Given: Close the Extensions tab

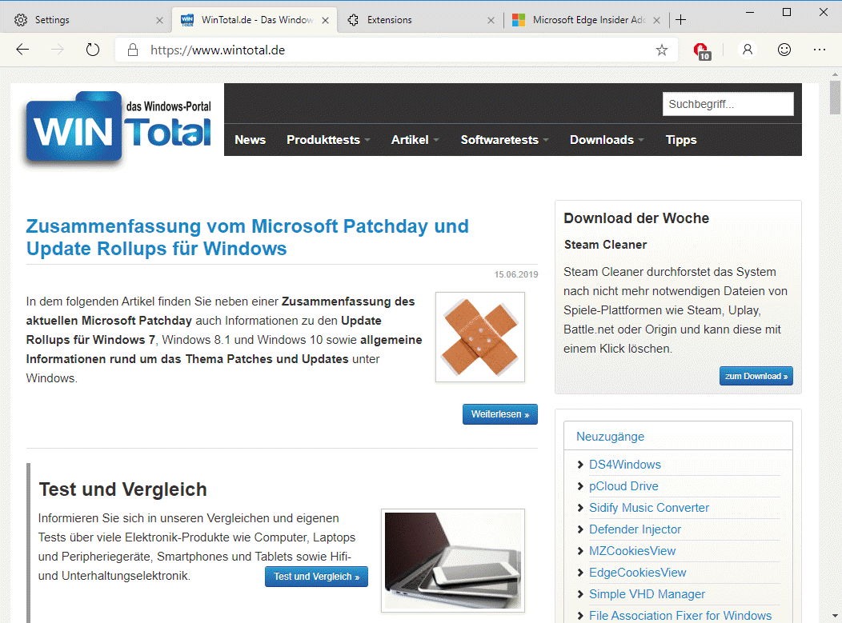Looking at the screenshot, I should (x=491, y=20).
